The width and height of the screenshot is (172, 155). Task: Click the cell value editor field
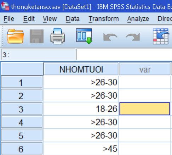[x=124, y=54]
